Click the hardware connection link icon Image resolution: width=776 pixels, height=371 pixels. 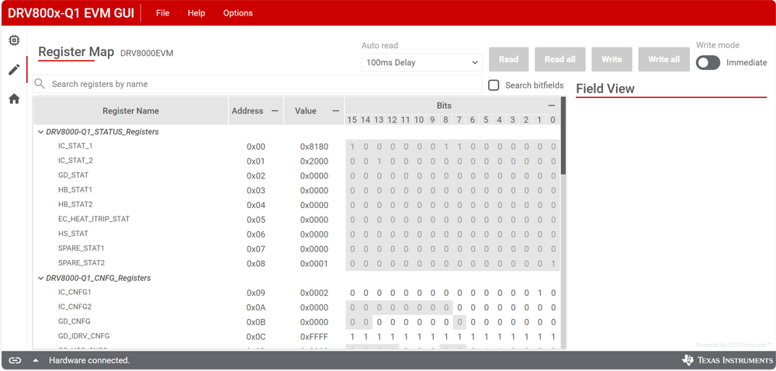[x=15, y=360]
